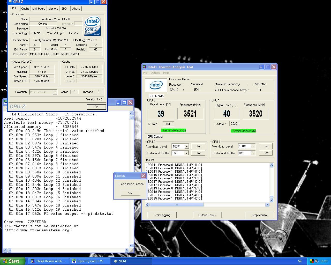Click the Intel Core 2 Duo logo
The width and height of the screenshot is (331, 265).
point(93,26)
